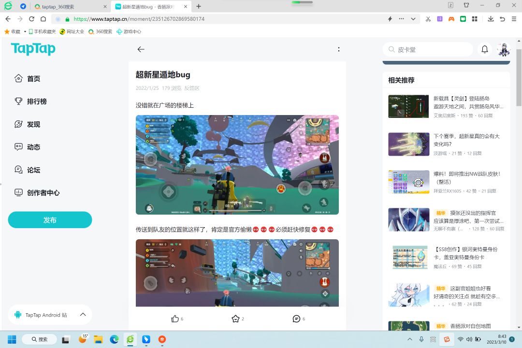Open the second game screenshot image
522x348 pixels.
(x=237, y=273)
